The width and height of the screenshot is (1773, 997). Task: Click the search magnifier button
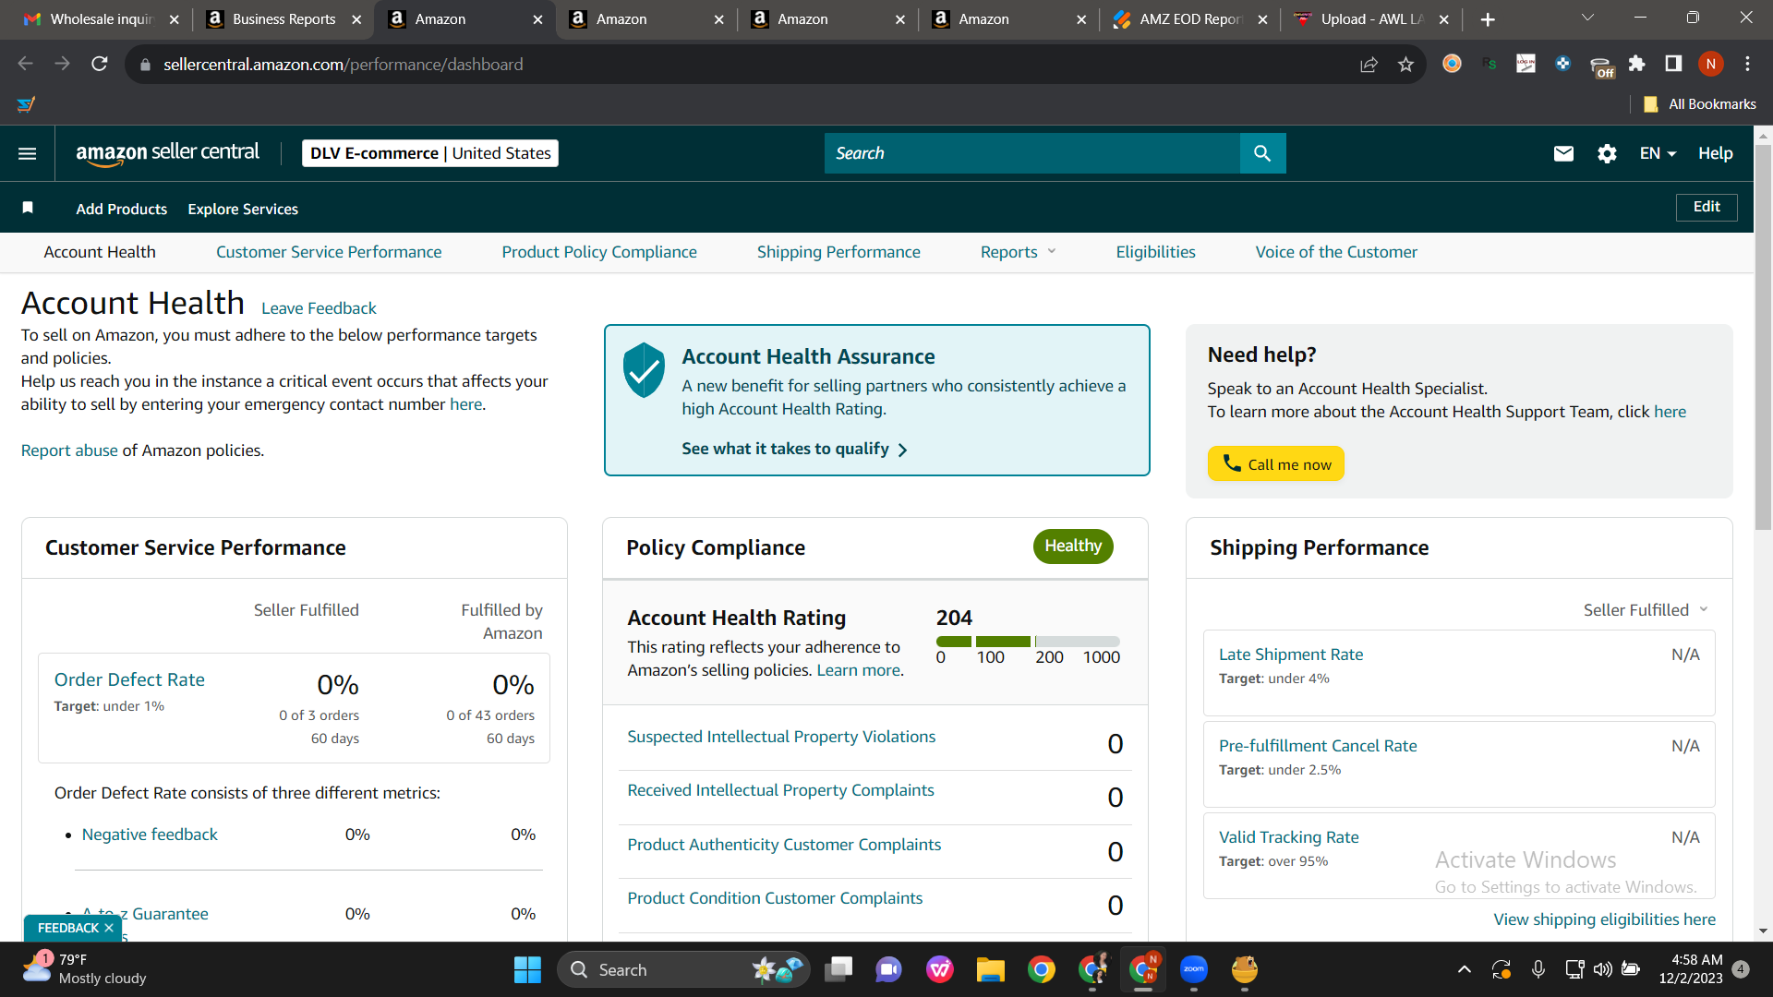tap(1262, 153)
